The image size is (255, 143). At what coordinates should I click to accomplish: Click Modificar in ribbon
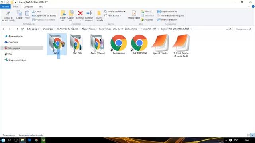[147, 16]
